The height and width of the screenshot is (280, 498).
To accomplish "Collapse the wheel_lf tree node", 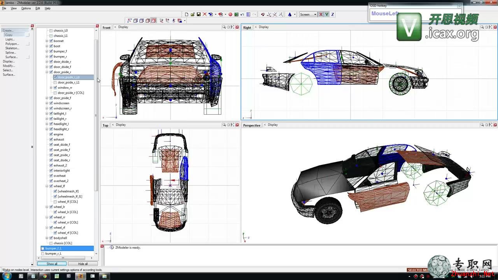I will [x=47, y=186].
